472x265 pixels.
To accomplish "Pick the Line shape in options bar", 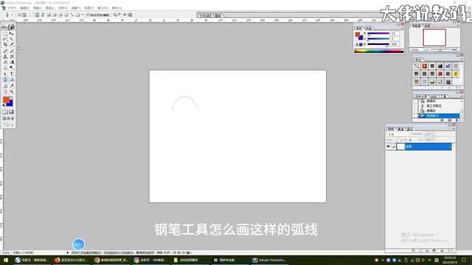I will (x=72, y=15).
